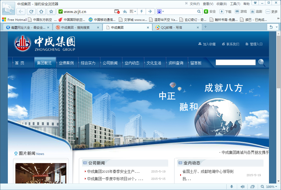Toggle the lightning speed mode icon
Image resolution: width=281 pixels, height=190 pixels.
click(142, 11)
